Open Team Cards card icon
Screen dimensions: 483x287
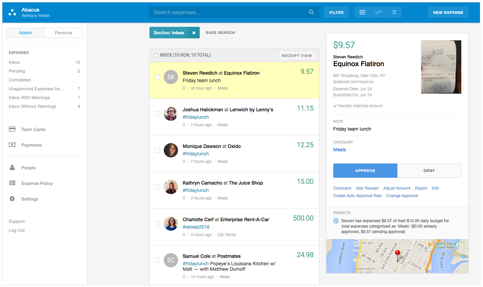point(12,129)
